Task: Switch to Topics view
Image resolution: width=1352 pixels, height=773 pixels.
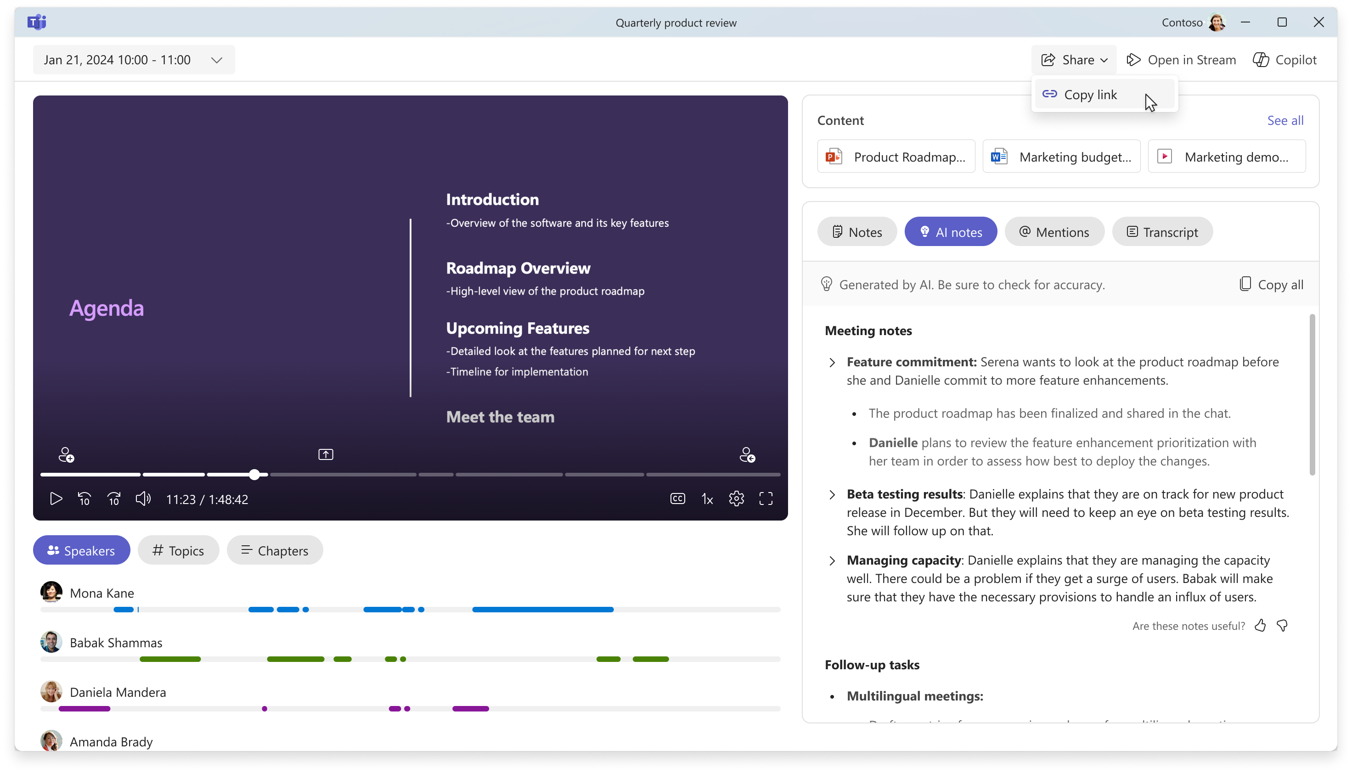Action: (x=178, y=550)
